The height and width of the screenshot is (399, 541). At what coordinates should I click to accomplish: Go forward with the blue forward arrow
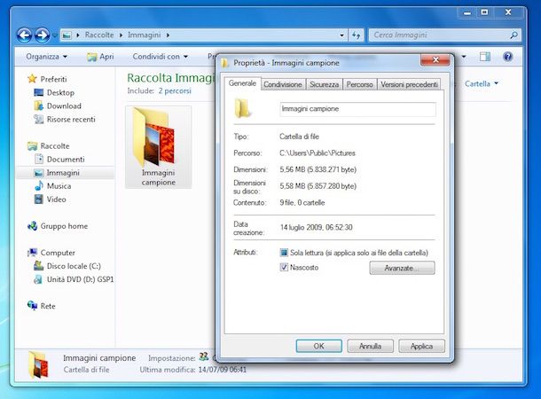tap(42, 35)
